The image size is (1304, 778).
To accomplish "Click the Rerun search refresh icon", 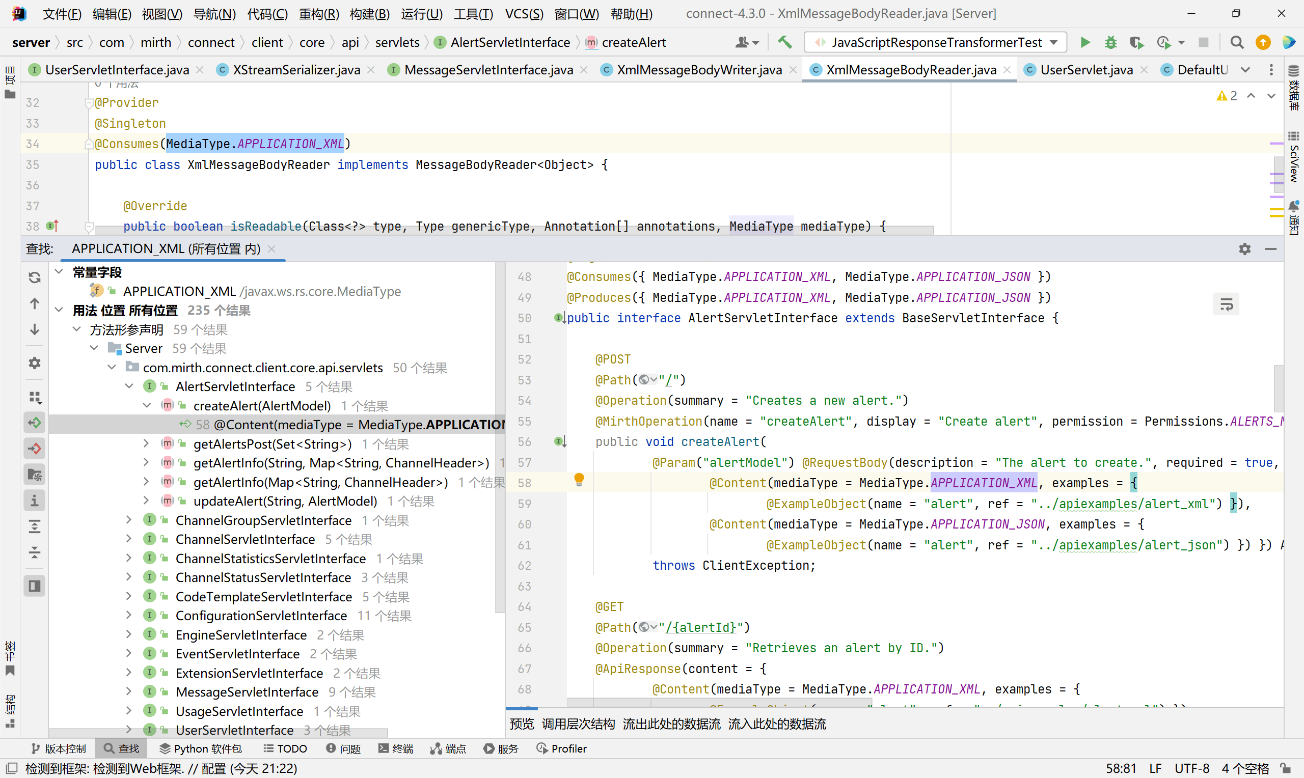I will coord(35,277).
